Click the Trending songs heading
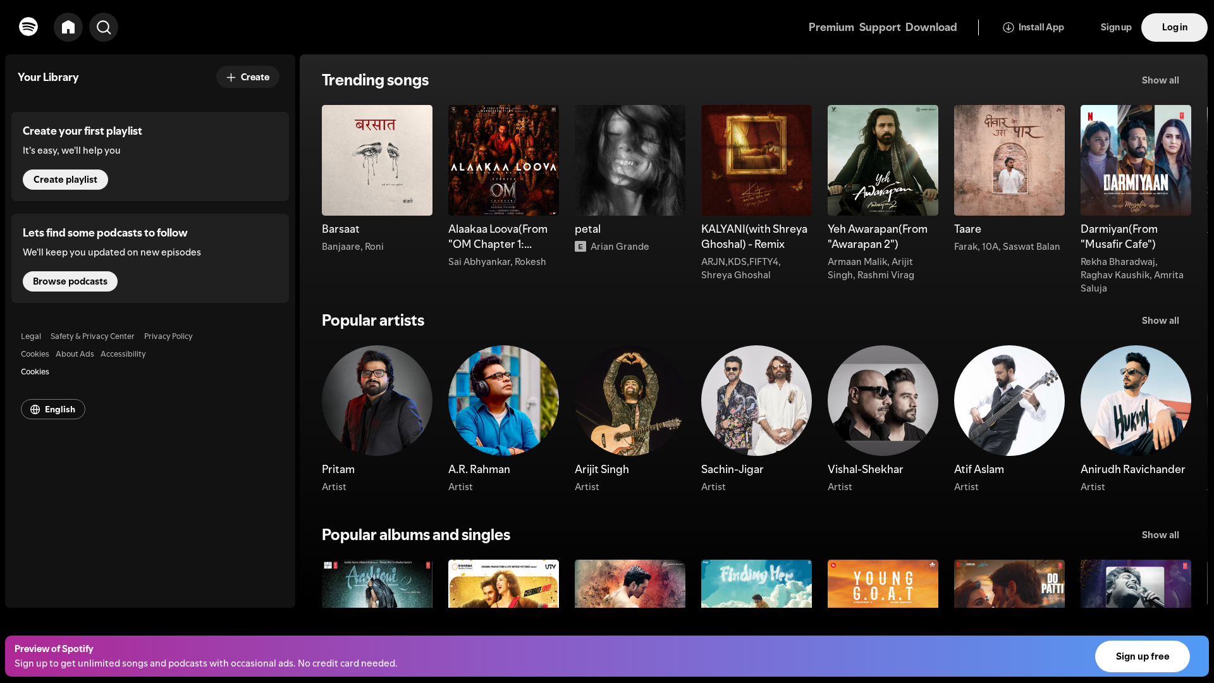1214x683 pixels. pos(375,80)
